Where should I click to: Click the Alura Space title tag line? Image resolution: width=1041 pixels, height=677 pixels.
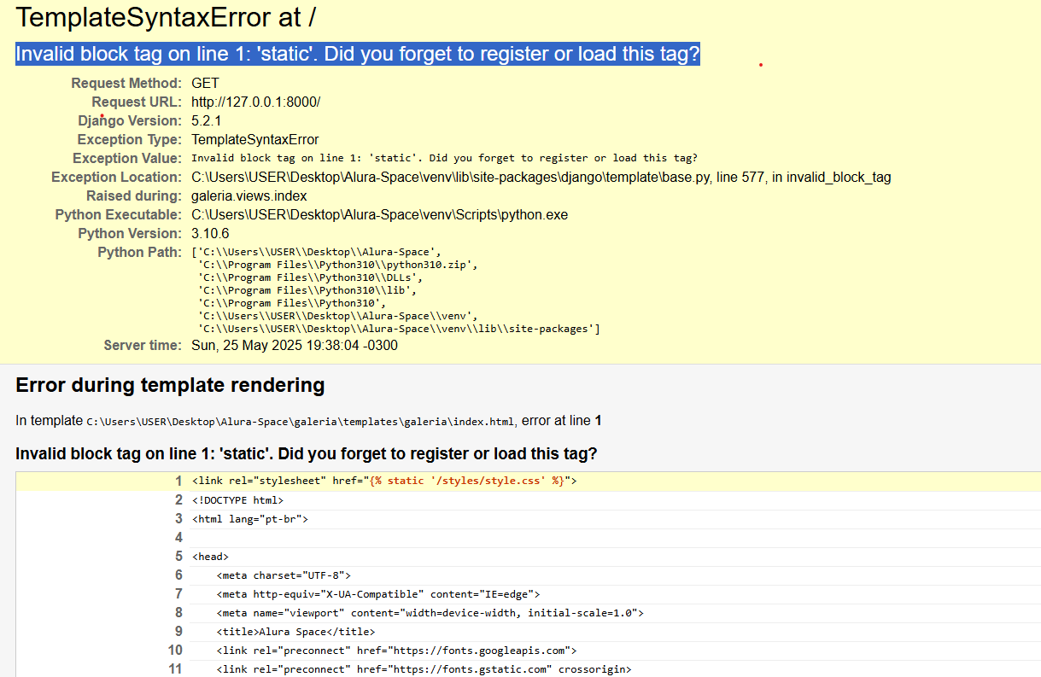(295, 632)
